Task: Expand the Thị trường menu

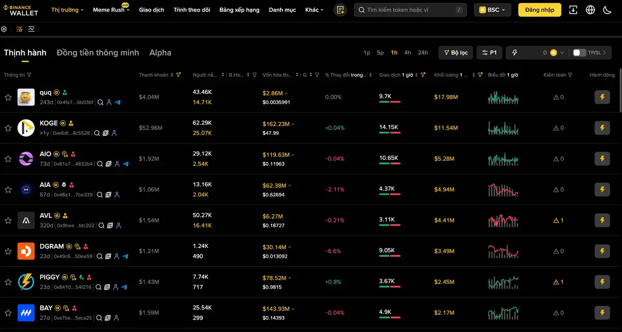Action: click(x=67, y=10)
